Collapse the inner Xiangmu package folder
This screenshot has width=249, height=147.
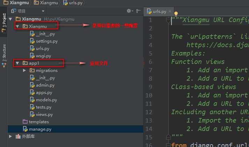pos(17,26)
